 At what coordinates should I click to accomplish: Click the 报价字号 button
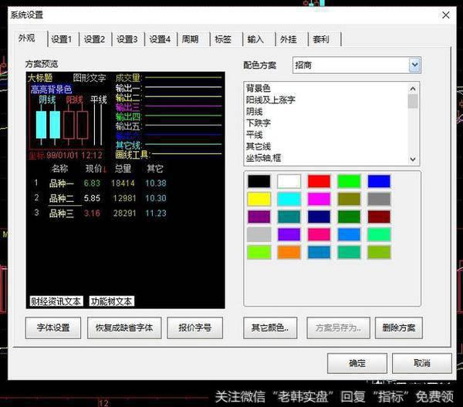point(195,328)
